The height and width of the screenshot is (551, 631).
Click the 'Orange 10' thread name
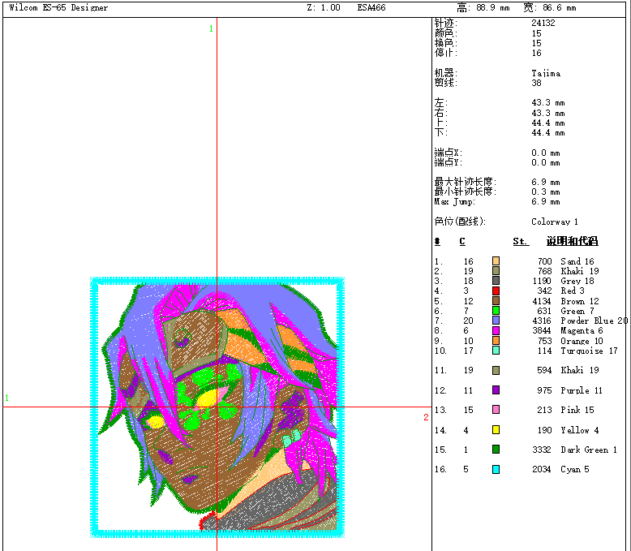click(x=582, y=341)
